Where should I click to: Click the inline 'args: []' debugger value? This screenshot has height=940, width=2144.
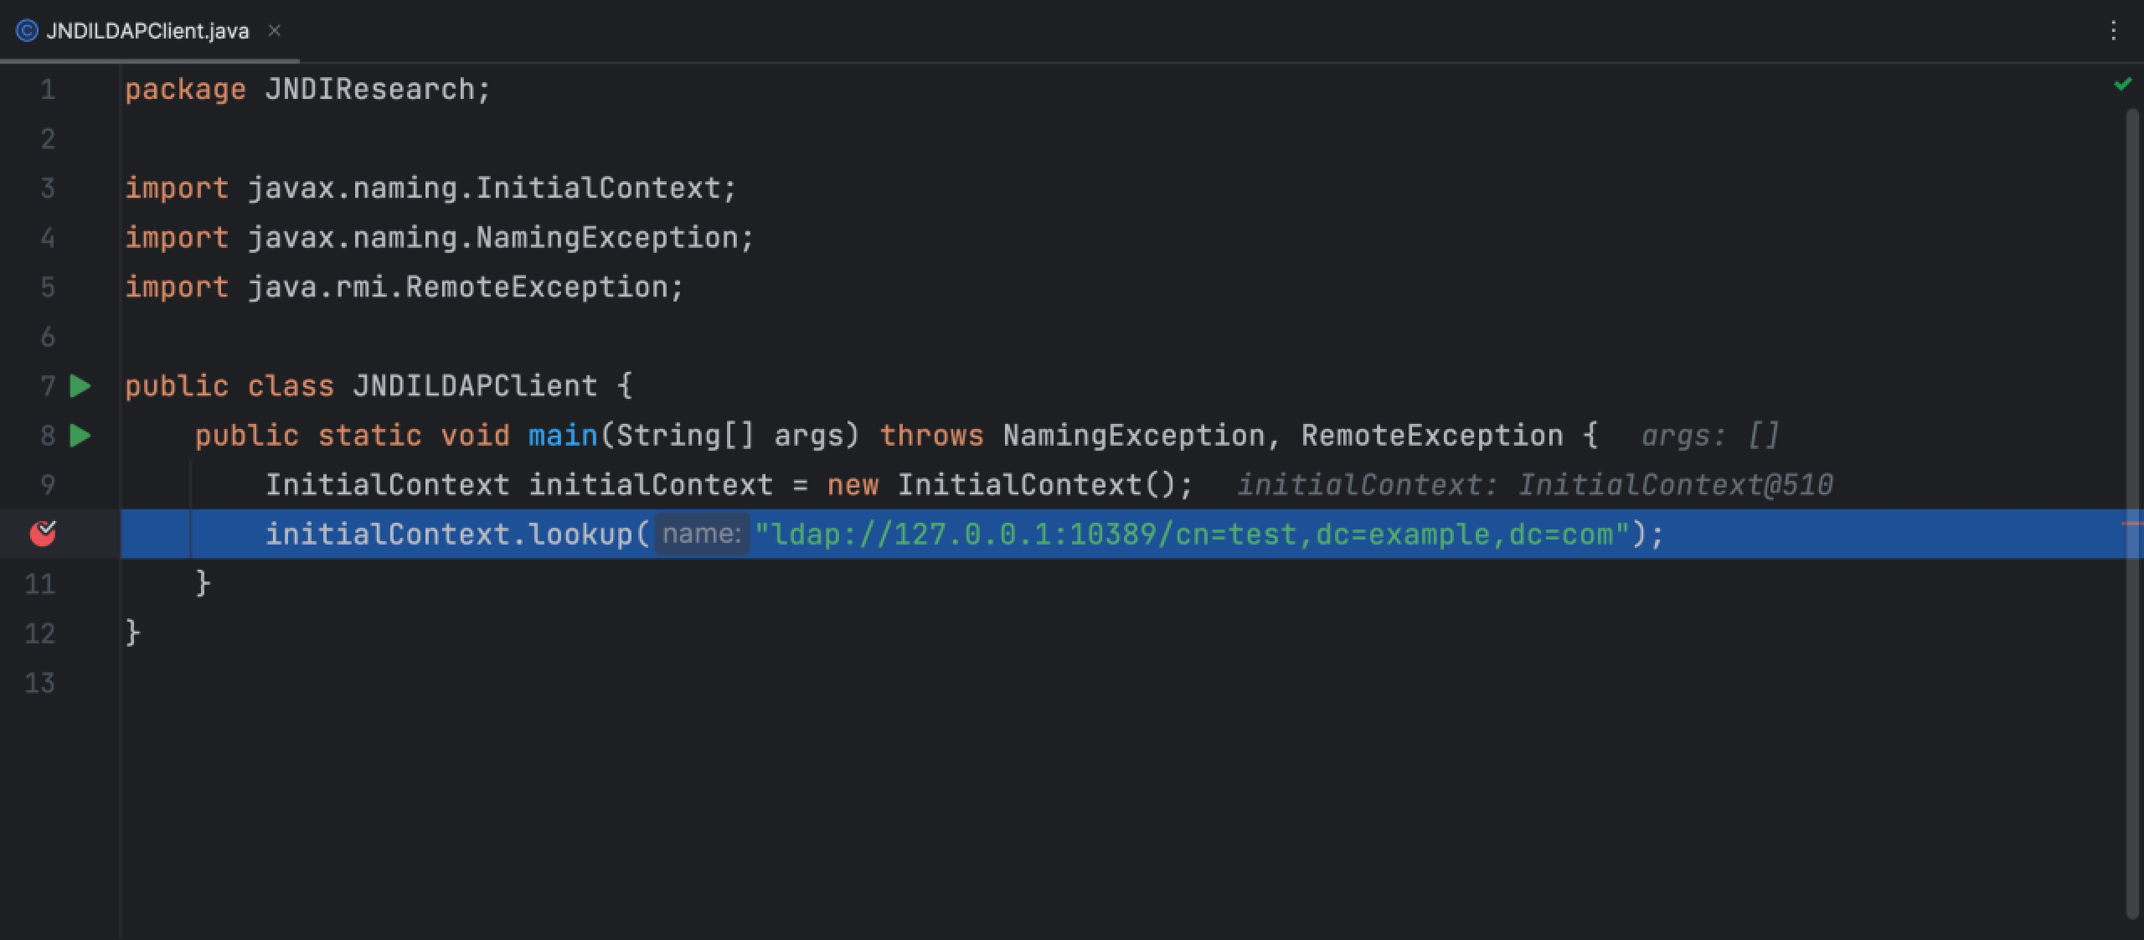tap(1709, 436)
